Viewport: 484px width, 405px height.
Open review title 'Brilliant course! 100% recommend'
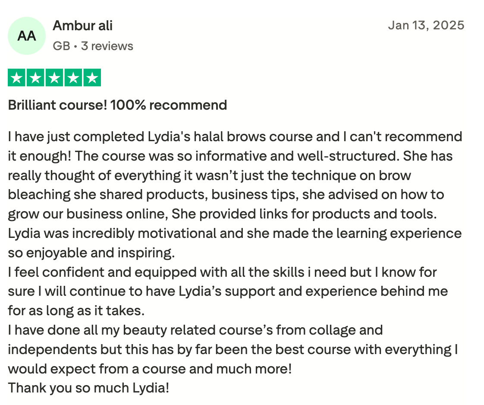(117, 105)
